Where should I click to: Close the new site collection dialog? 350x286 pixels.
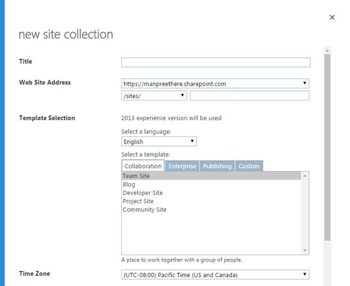[x=332, y=17]
